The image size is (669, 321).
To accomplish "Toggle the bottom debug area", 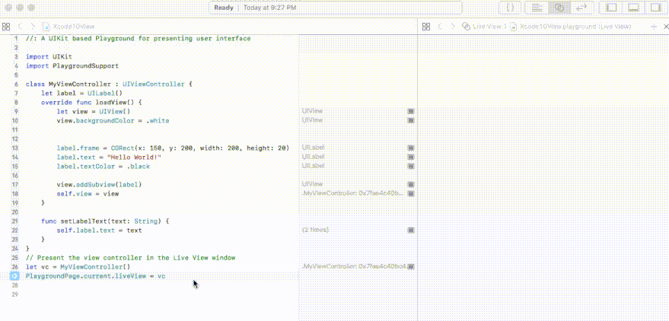I will pyautogui.click(x=632, y=7).
